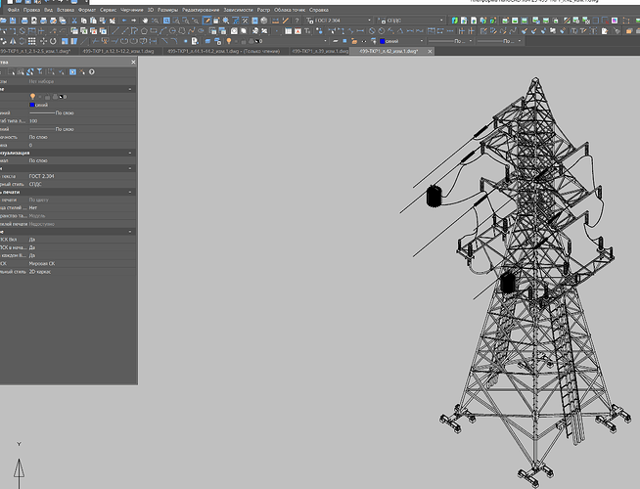Click the Print icon in toolbar
Viewport: 640px width, 489px height.
[24, 21]
